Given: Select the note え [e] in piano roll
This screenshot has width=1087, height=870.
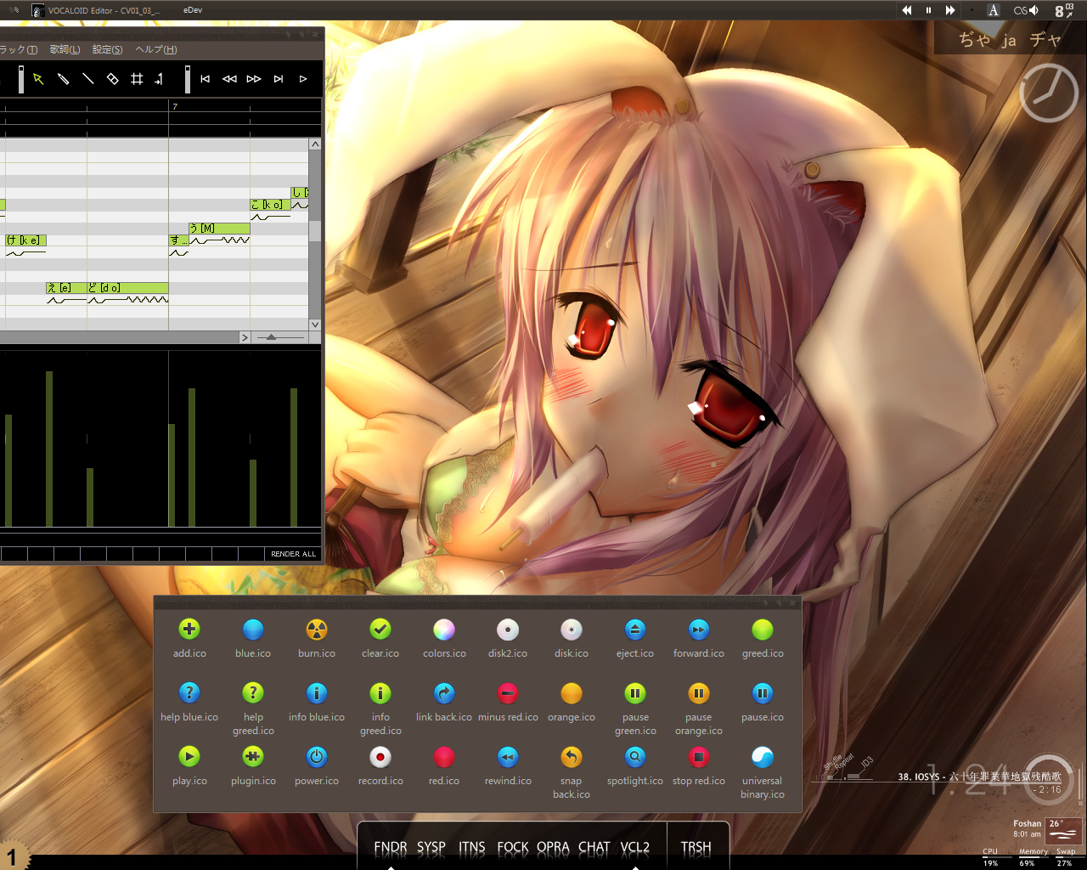Looking at the screenshot, I should (x=66, y=288).
